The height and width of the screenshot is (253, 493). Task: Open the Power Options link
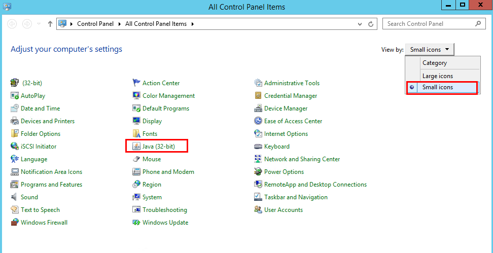point(284,171)
